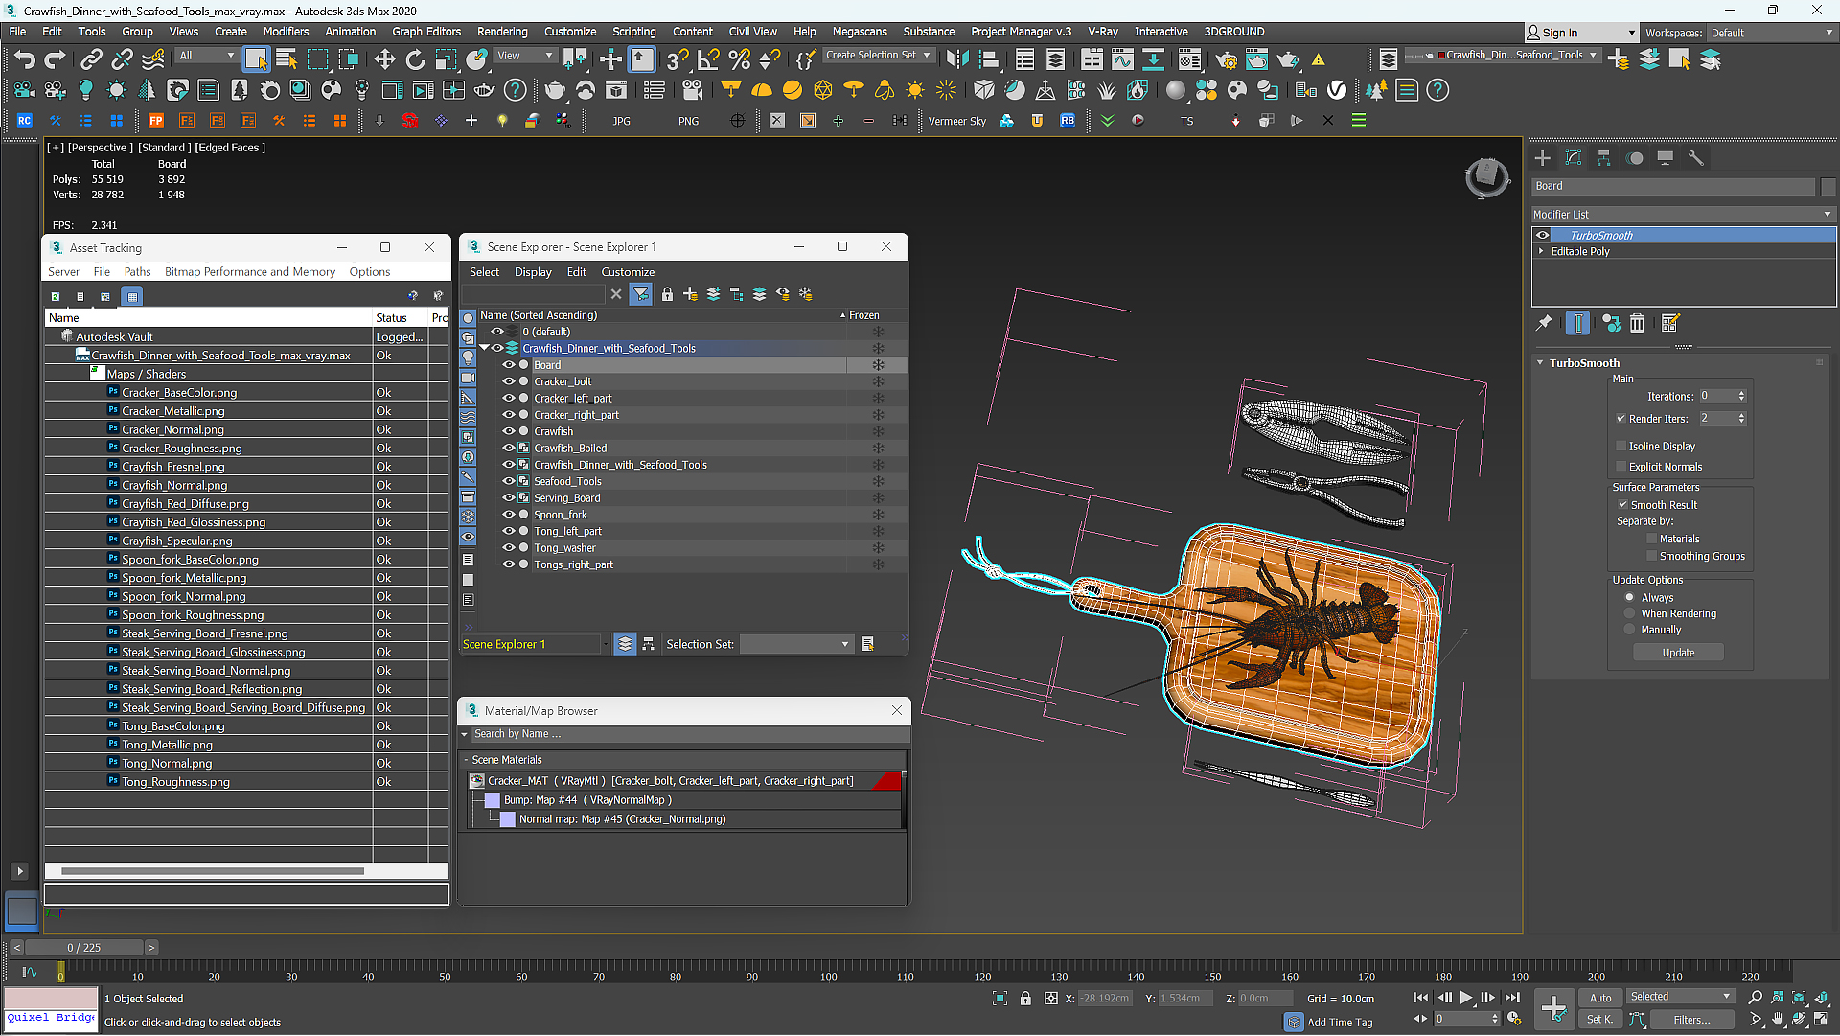Hide the Crawfish_Boiled object eye icon

tap(509, 449)
